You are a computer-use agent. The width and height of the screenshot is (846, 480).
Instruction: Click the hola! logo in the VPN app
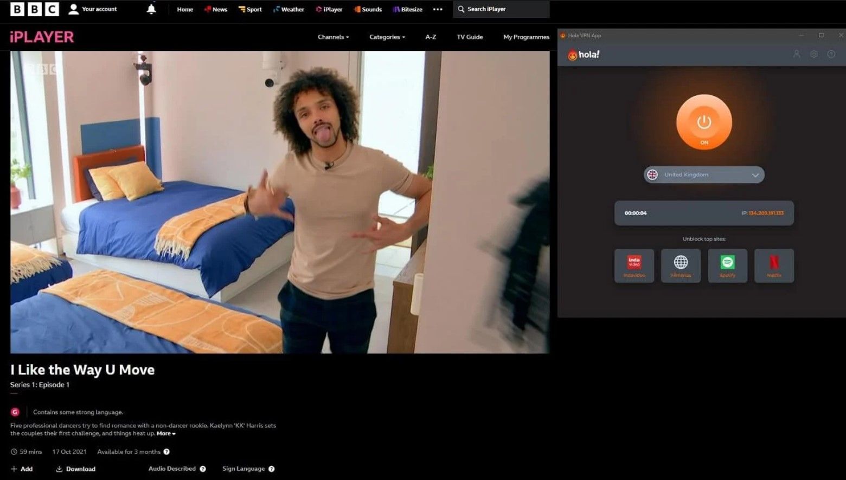coord(584,54)
